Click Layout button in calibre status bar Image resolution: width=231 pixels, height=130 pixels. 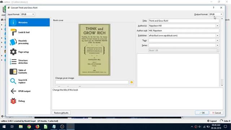click(212, 121)
